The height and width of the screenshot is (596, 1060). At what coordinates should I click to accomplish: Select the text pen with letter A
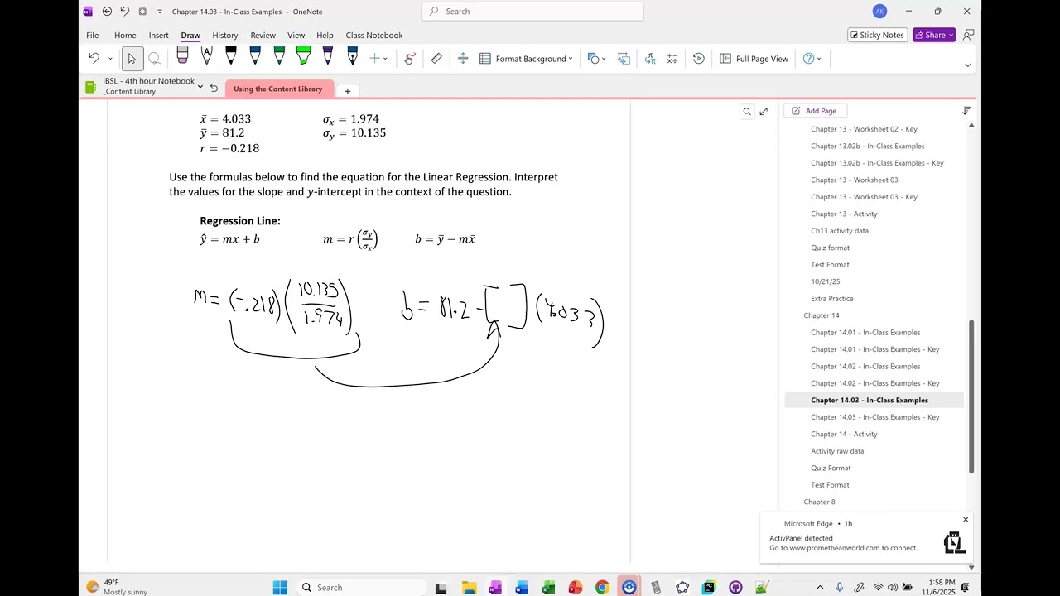(206, 57)
